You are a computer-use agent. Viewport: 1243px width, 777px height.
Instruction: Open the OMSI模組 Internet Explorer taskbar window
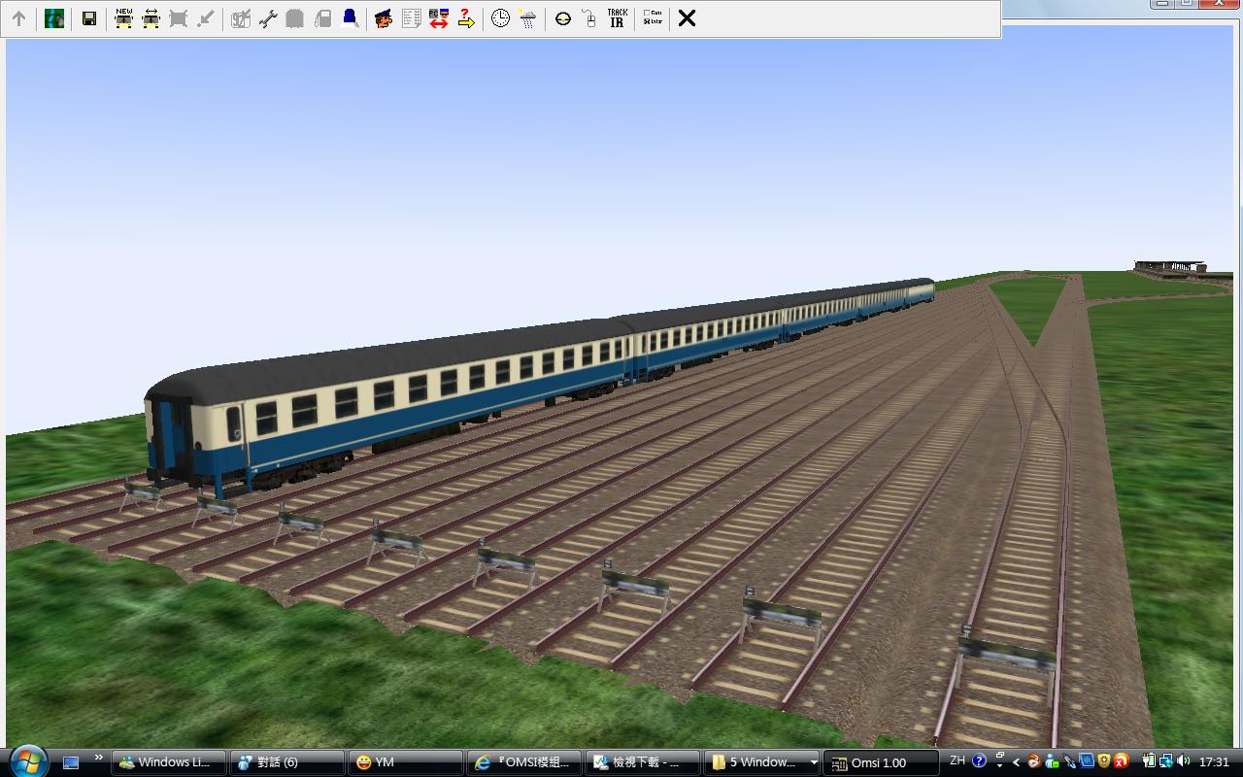pyautogui.click(x=524, y=762)
